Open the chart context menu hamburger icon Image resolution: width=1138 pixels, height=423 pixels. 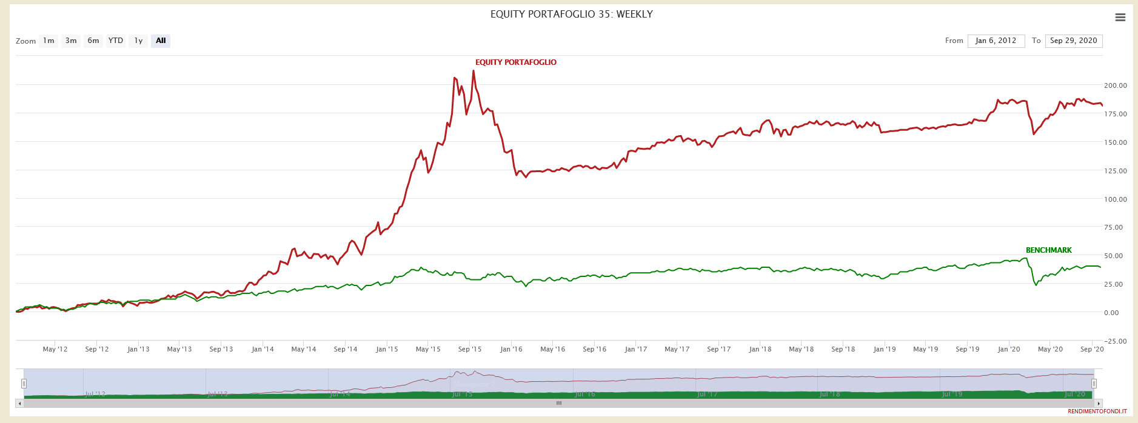1120,18
